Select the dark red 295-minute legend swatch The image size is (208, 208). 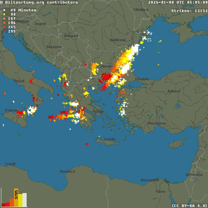click(4, 31)
